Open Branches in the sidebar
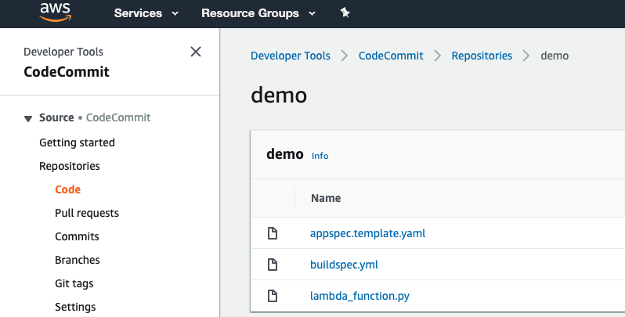This screenshot has width=625, height=317. point(78,260)
